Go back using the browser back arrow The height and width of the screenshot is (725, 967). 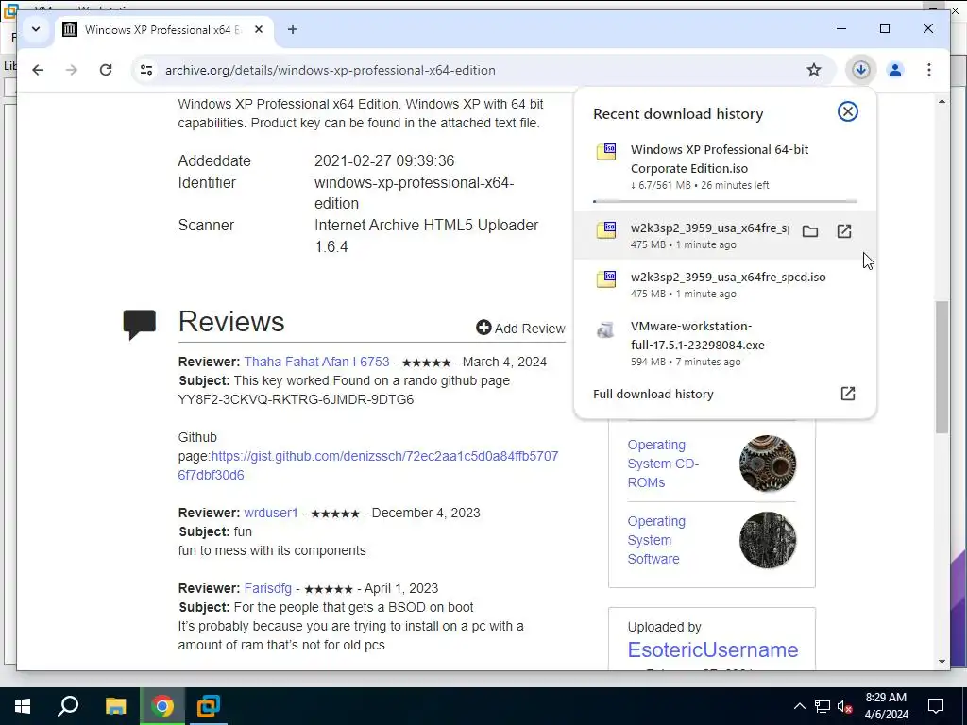click(38, 70)
